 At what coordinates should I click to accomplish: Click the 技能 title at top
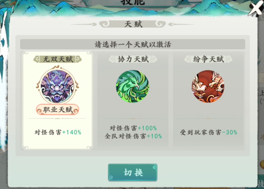[x=133, y=2]
